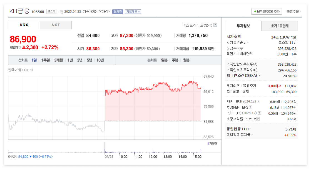This screenshot has width=311, height=169.
Task: Select the 주봉 weekly candle option
Action: click(x=175, y=60)
